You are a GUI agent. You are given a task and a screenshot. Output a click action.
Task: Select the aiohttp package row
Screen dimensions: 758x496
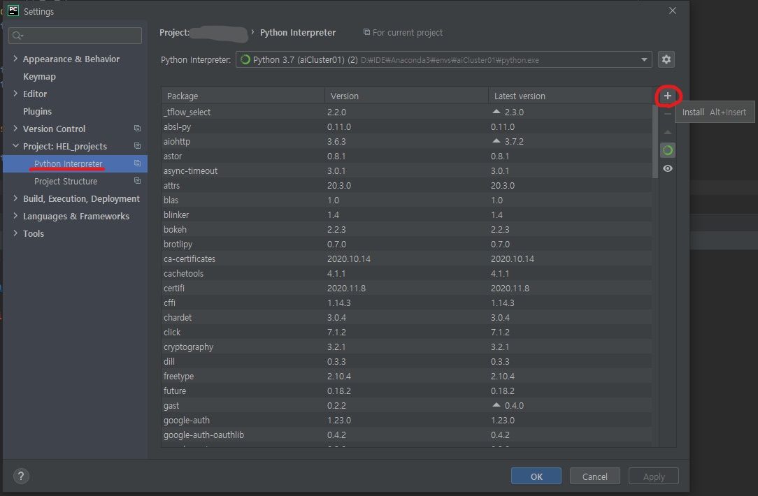(406, 142)
